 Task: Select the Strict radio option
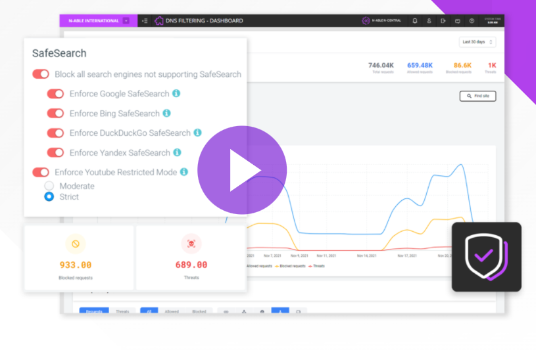coord(49,196)
